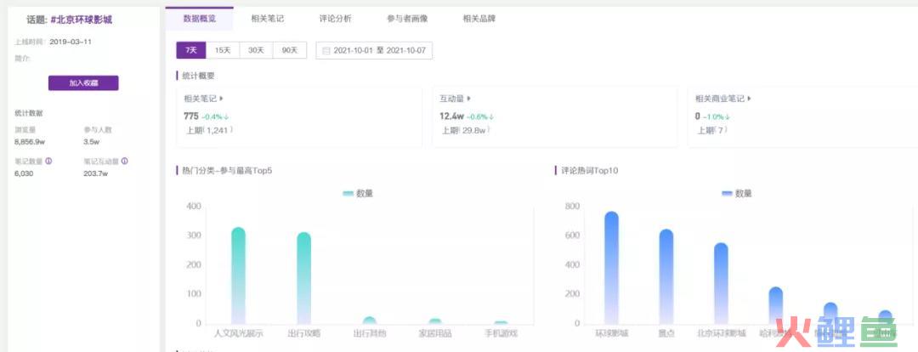Click the 出行攻略 bar
The height and width of the screenshot is (352, 918).
point(303,278)
